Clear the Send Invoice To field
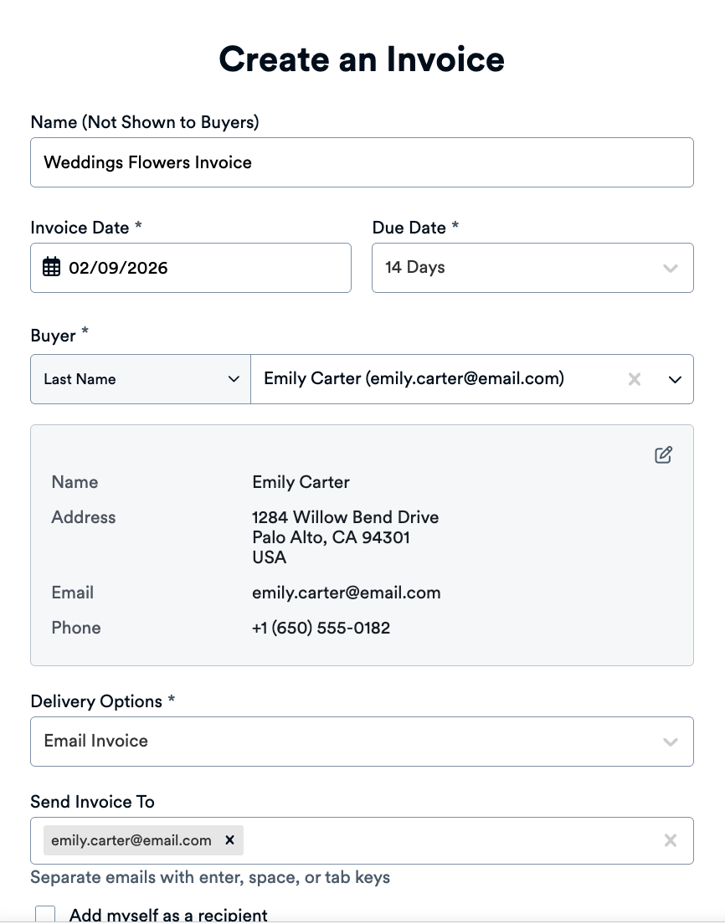This screenshot has width=725, height=924. tap(670, 840)
